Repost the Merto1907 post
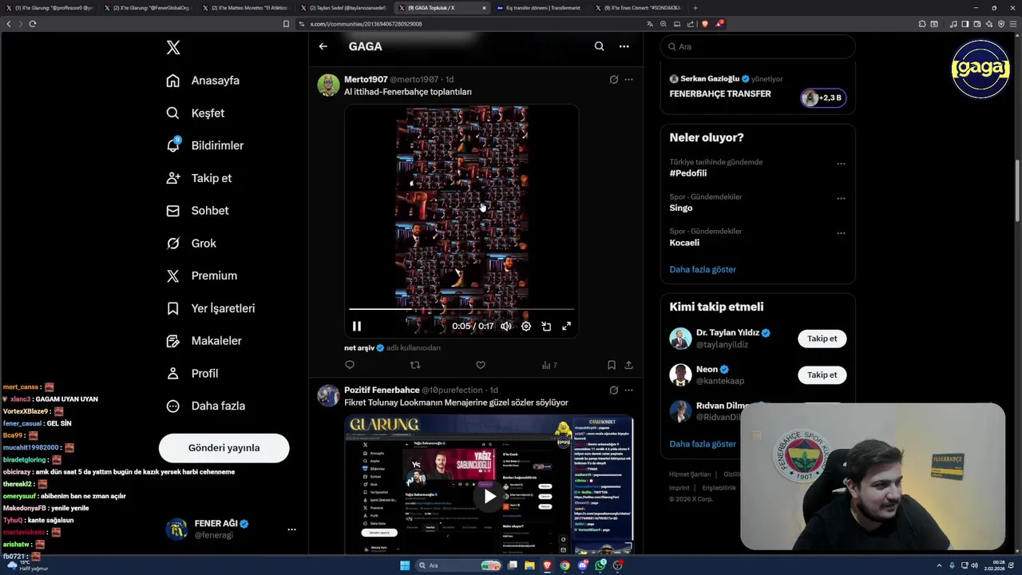The width and height of the screenshot is (1022, 575). [415, 365]
